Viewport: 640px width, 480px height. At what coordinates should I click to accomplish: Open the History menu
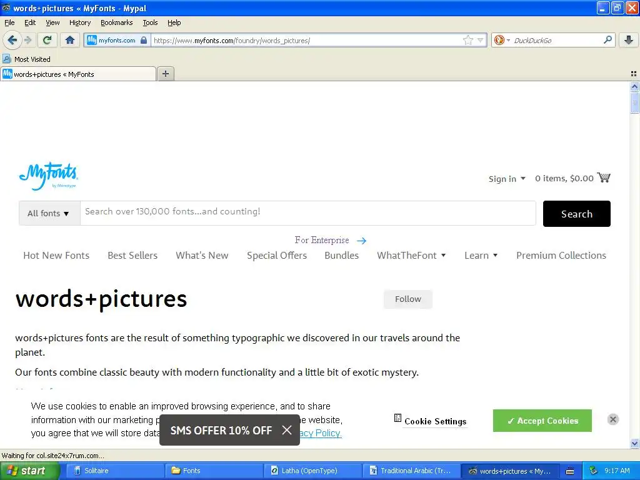click(x=79, y=22)
